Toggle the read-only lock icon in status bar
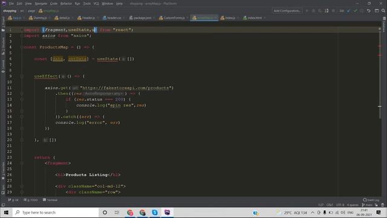This screenshot has width=387, height=218. [376, 205]
